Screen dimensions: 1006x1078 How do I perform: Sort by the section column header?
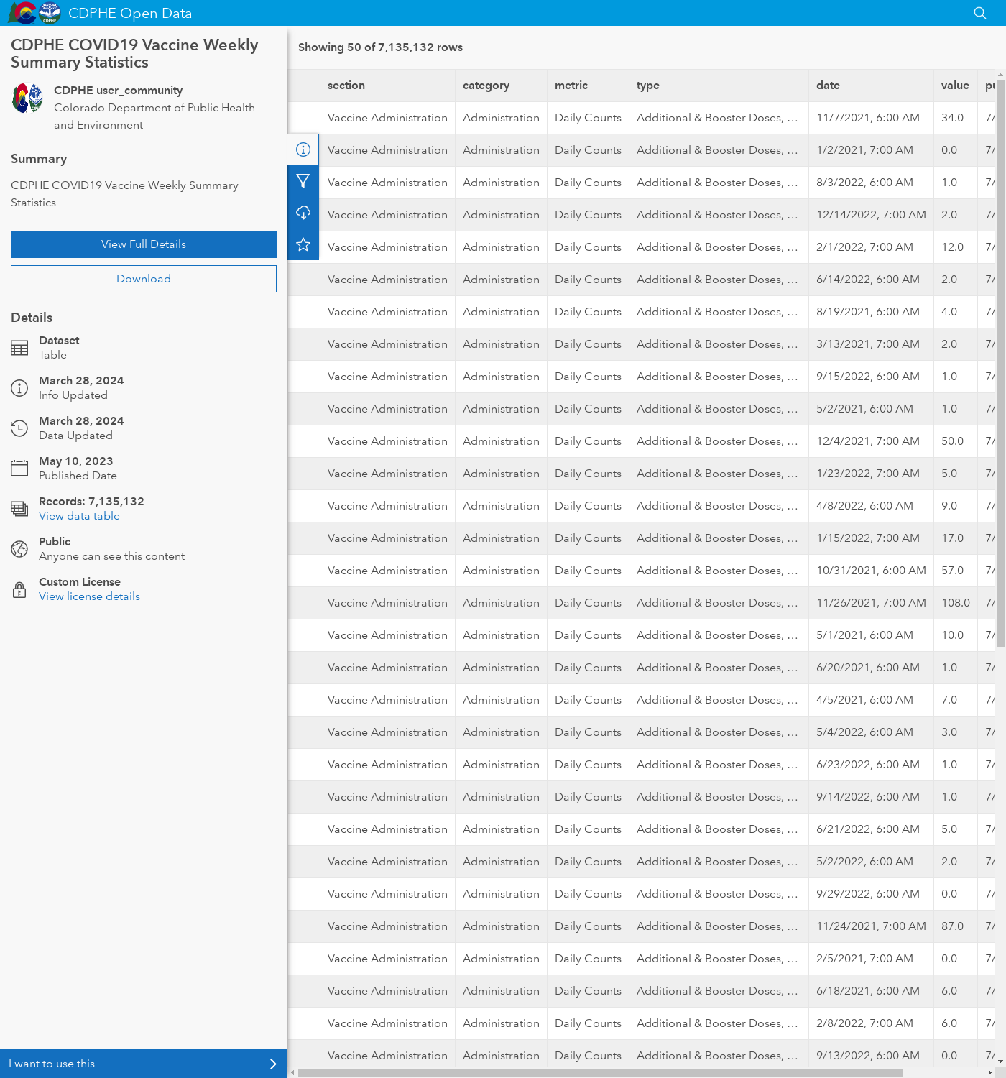click(x=346, y=86)
